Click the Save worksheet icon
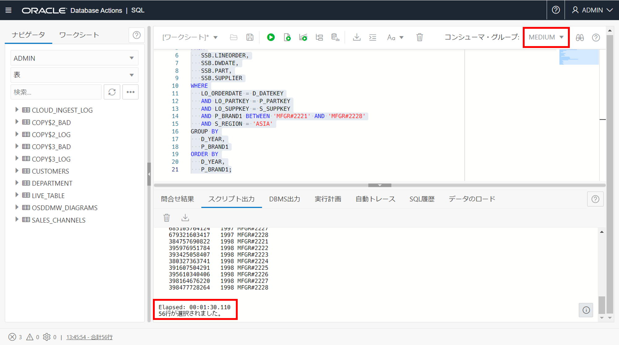The width and height of the screenshot is (619, 345). (250, 37)
